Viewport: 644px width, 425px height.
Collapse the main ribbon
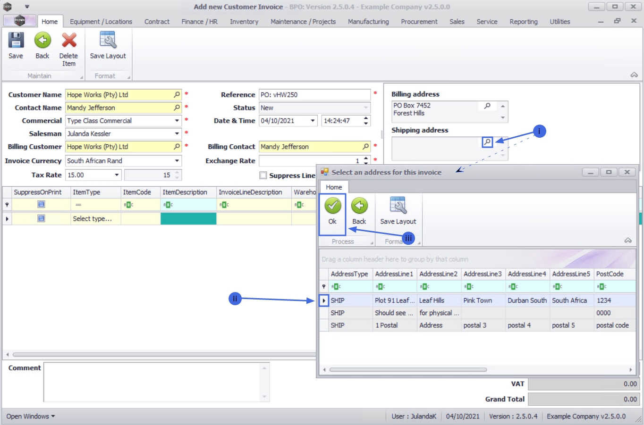coord(634,75)
